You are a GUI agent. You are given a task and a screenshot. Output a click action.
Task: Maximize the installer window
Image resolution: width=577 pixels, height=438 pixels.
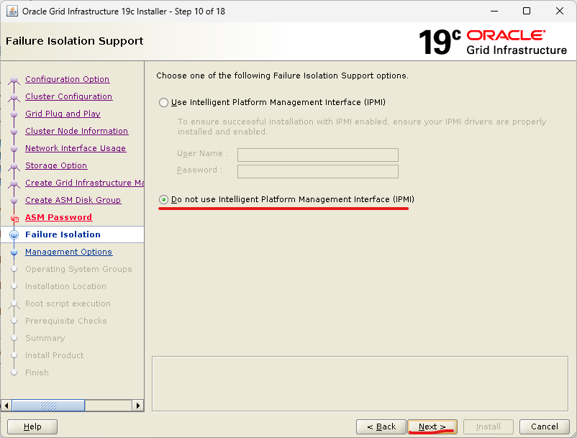point(527,11)
